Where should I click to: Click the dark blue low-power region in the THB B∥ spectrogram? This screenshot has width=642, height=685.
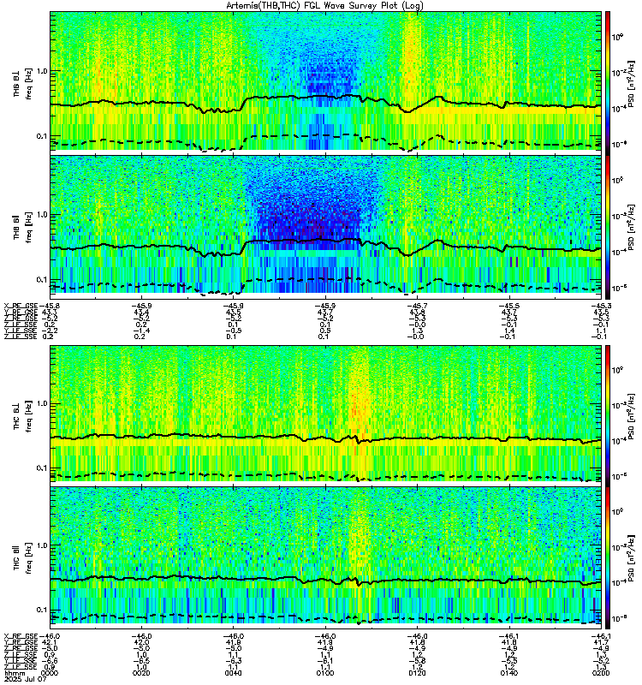(308, 223)
